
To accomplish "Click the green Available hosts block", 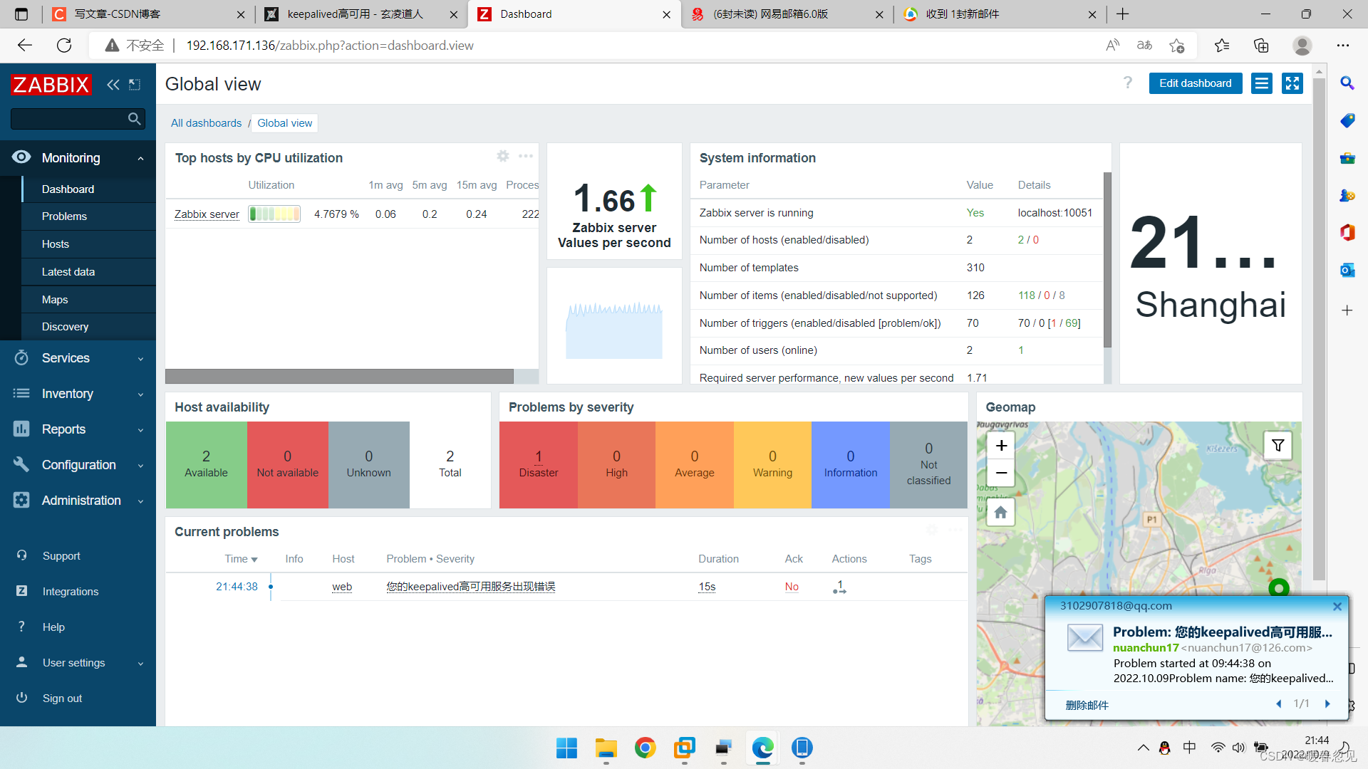I will [x=206, y=465].
